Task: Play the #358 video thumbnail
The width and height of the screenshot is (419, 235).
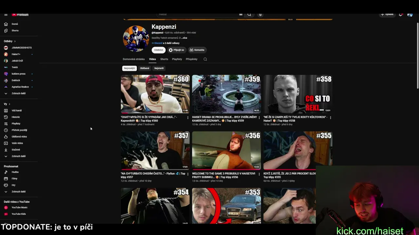Action: (298, 94)
